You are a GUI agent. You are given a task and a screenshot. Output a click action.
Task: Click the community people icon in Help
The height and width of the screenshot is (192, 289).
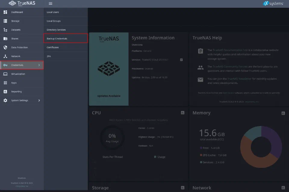click(200, 68)
